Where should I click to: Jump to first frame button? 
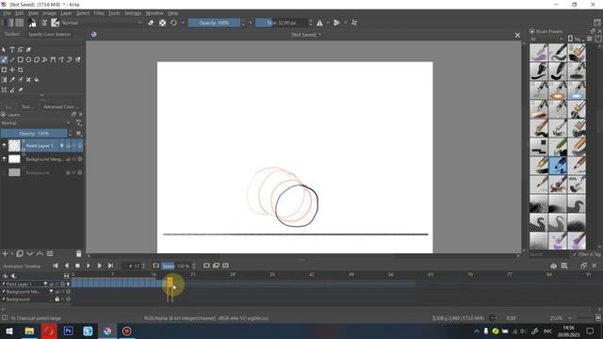click(56, 266)
